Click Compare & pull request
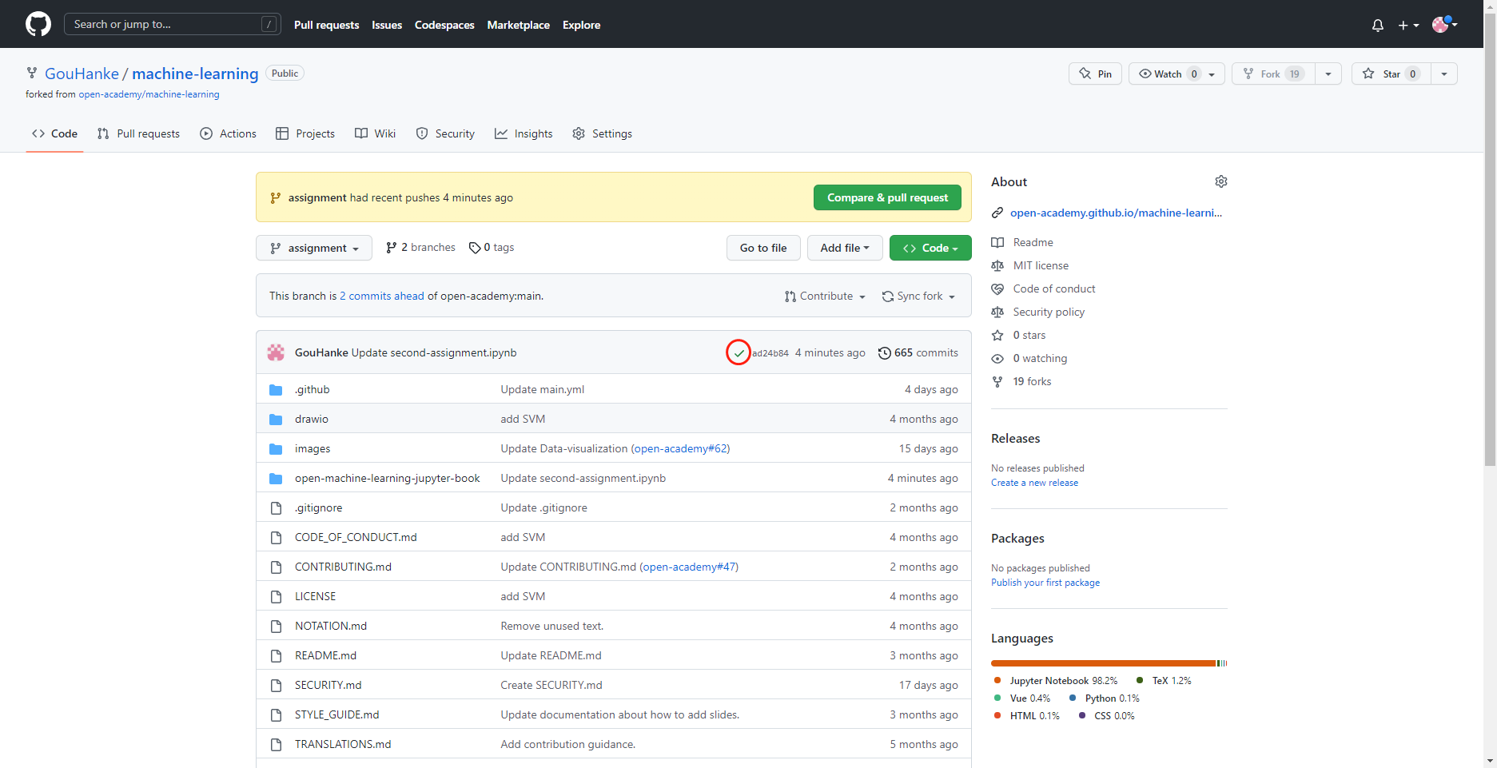Viewport: 1497px width, 768px height. click(x=887, y=197)
